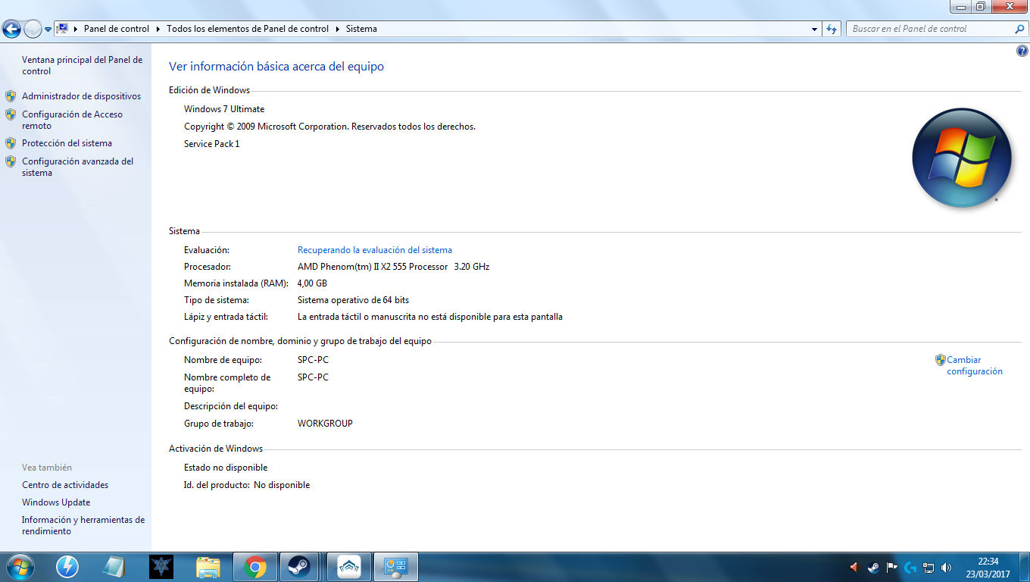
Task: Open the Warframe taskbar icon
Action: tap(349, 567)
